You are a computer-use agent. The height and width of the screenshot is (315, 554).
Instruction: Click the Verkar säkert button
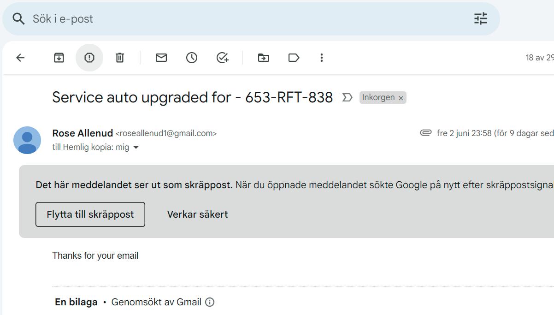pyautogui.click(x=197, y=214)
